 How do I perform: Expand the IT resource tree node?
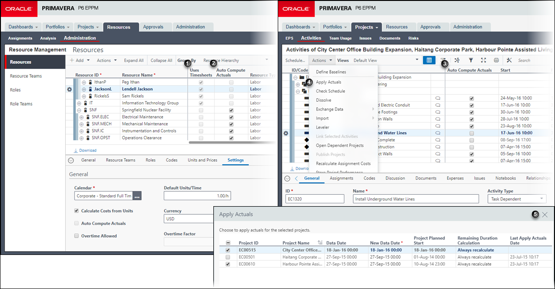pyautogui.click(x=80, y=103)
